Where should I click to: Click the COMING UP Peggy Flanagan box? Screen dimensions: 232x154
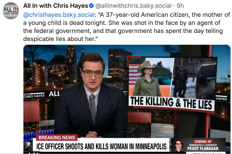[x=198, y=145]
